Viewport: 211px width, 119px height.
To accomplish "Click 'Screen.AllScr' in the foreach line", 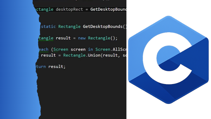I will tap(111, 49).
